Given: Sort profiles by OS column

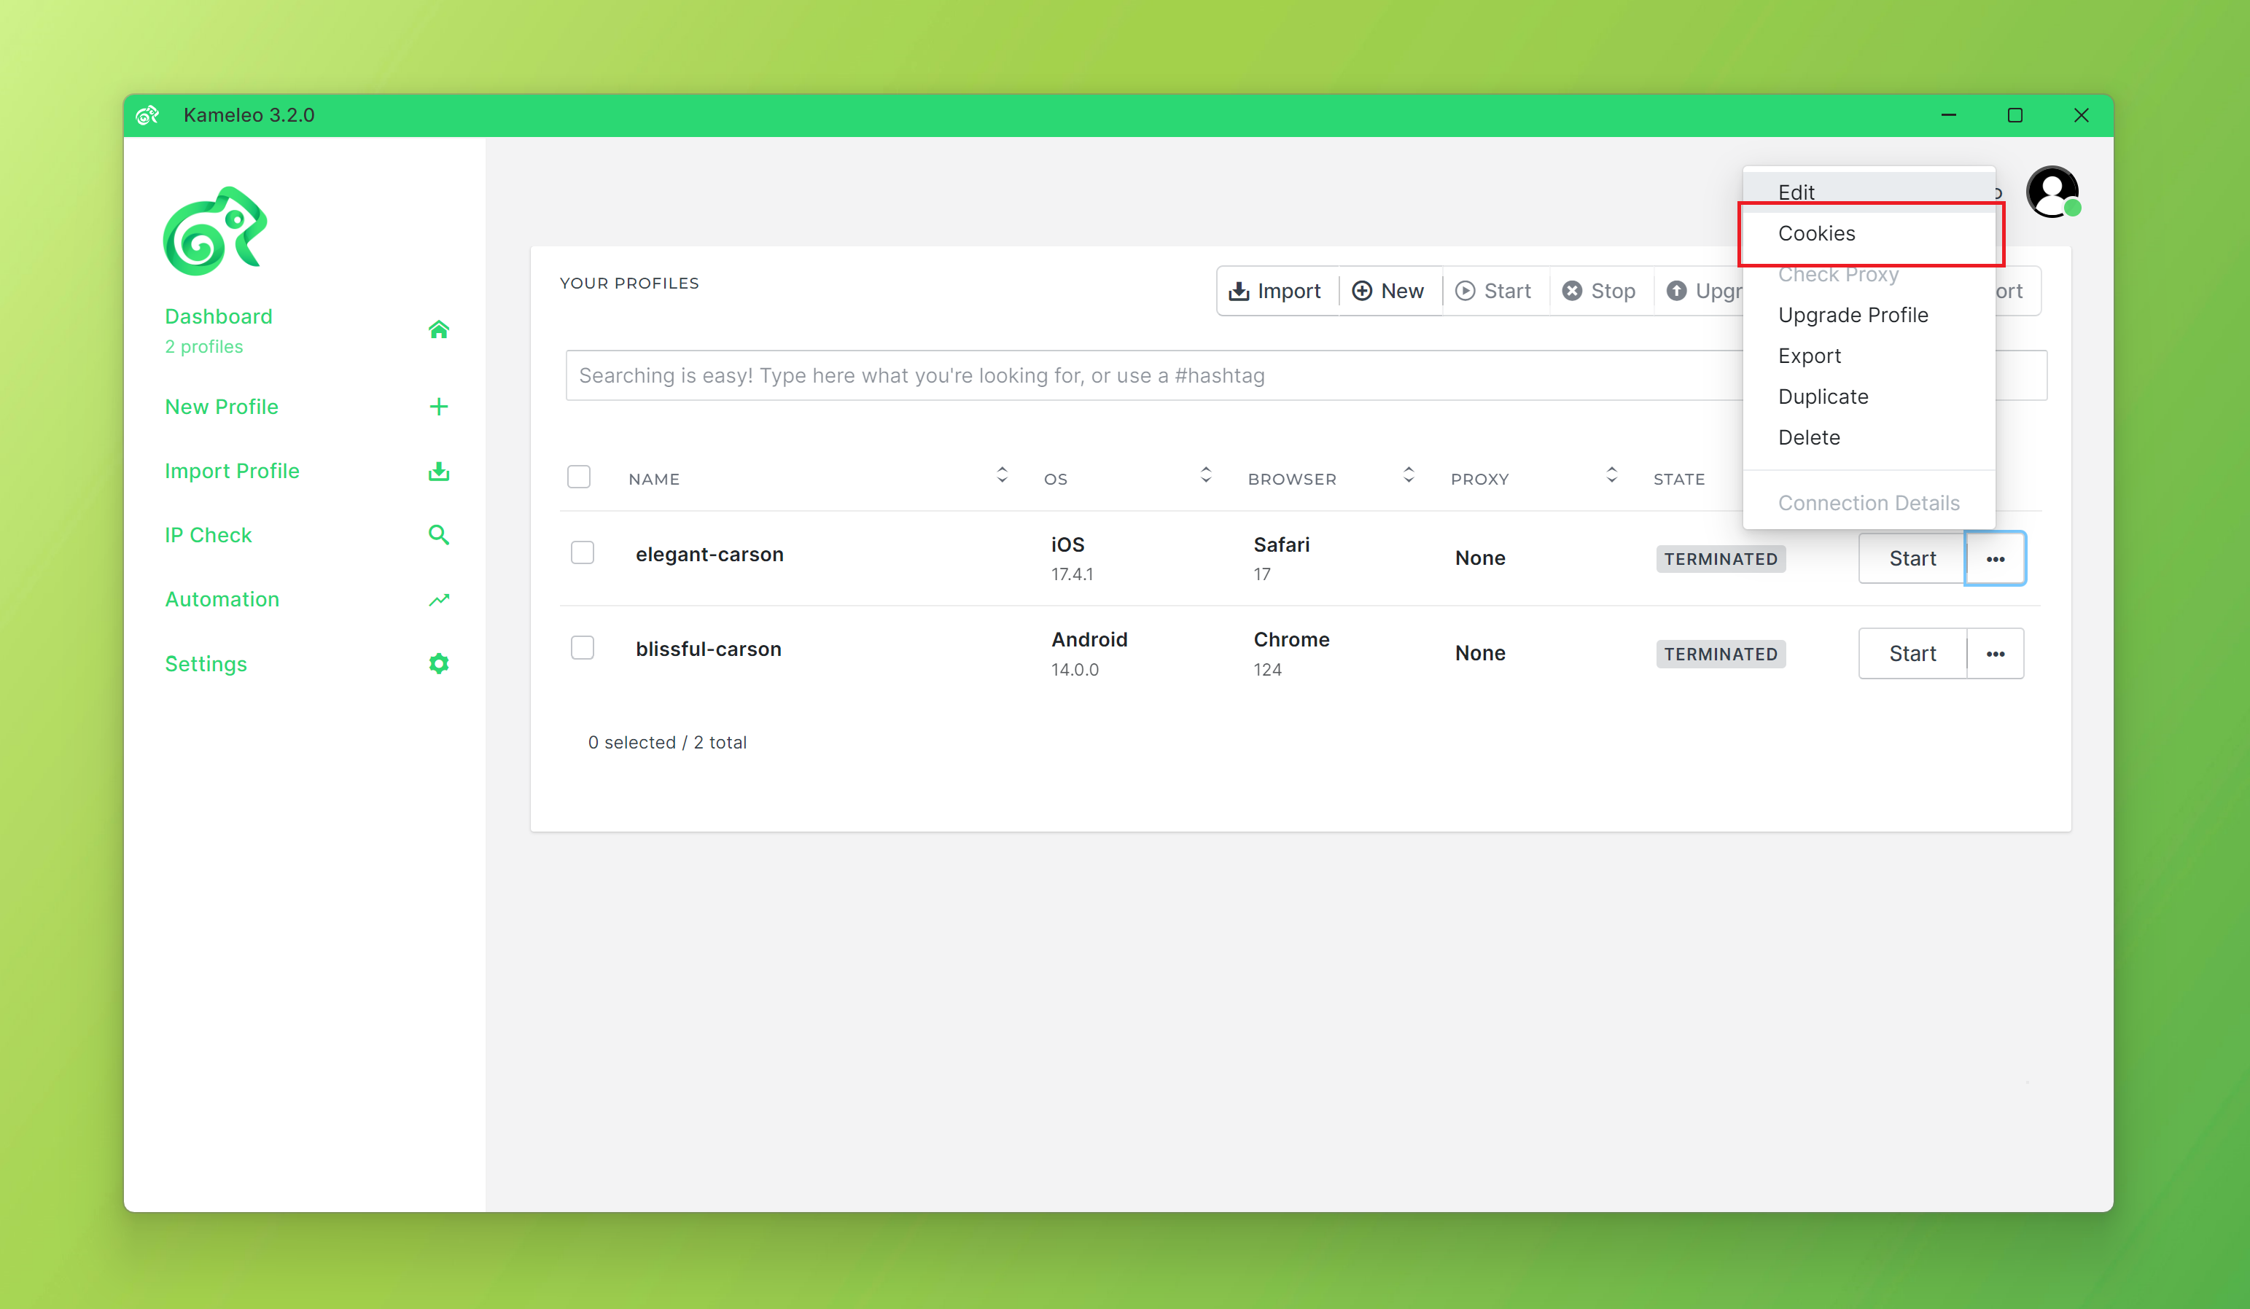Looking at the screenshot, I should tap(1205, 476).
